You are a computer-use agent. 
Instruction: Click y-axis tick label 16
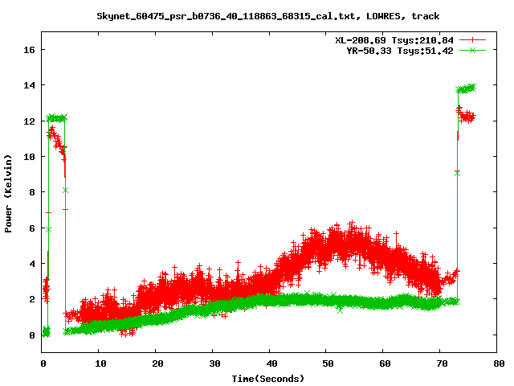(x=29, y=50)
